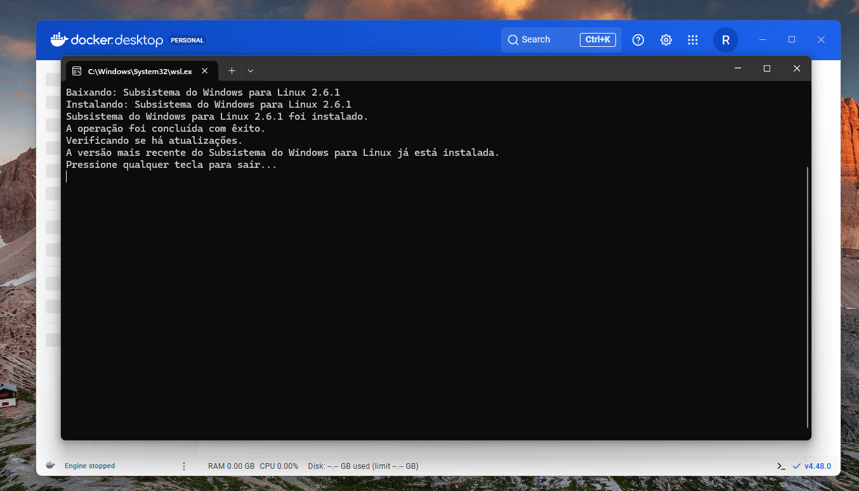The height and width of the screenshot is (491, 859).
Task: Click the terminal vertical scrollbar
Action: [808, 297]
